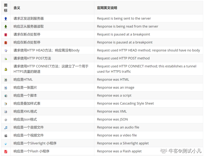The image size is (204, 156).
Task: Click the text 请求使用HTTP POST方法
Action: (x=32, y=58)
